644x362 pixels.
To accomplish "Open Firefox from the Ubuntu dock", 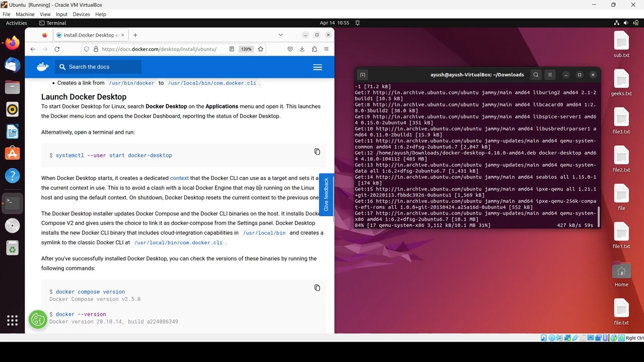I will coord(13,43).
